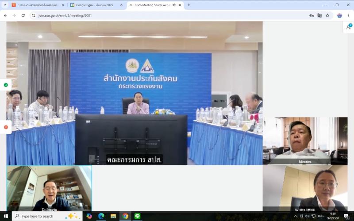
Task: Select the Montien participant video
Action: tap(305, 141)
